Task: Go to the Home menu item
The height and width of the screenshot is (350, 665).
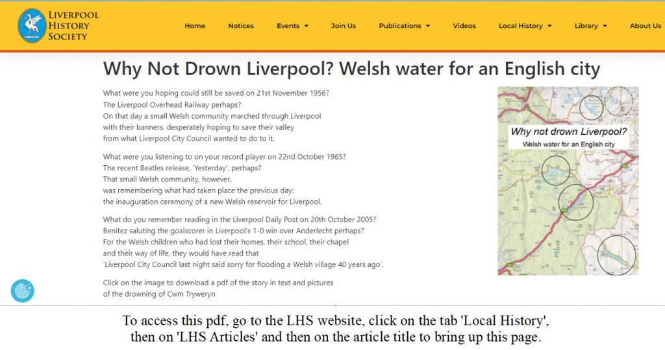Action: click(195, 26)
